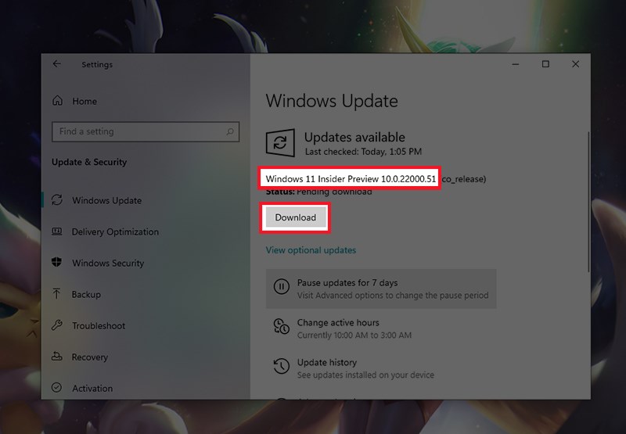Click the Update history clock icon
The height and width of the screenshot is (434, 626).
(x=282, y=366)
